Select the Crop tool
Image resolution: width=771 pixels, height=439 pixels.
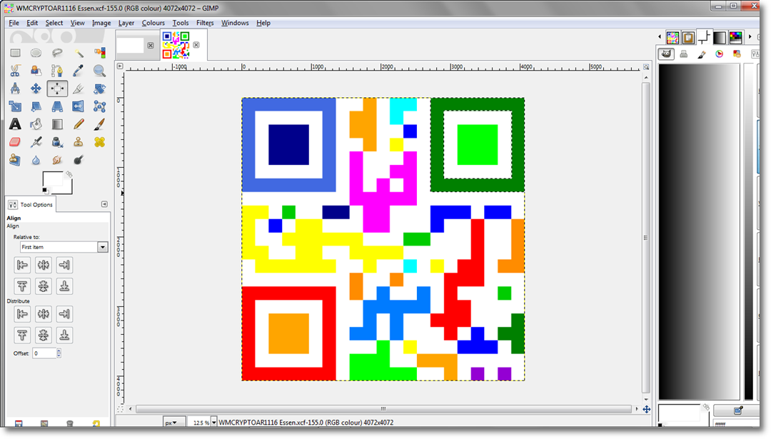pyautogui.click(x=79, y=89)
